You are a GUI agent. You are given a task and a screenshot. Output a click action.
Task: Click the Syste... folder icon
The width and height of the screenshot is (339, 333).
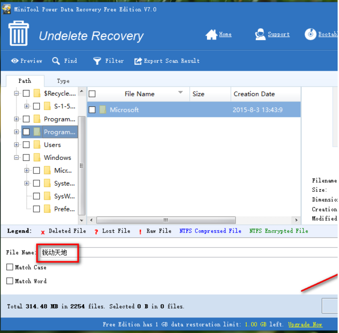pyautogui.click(x=47, y=183)
